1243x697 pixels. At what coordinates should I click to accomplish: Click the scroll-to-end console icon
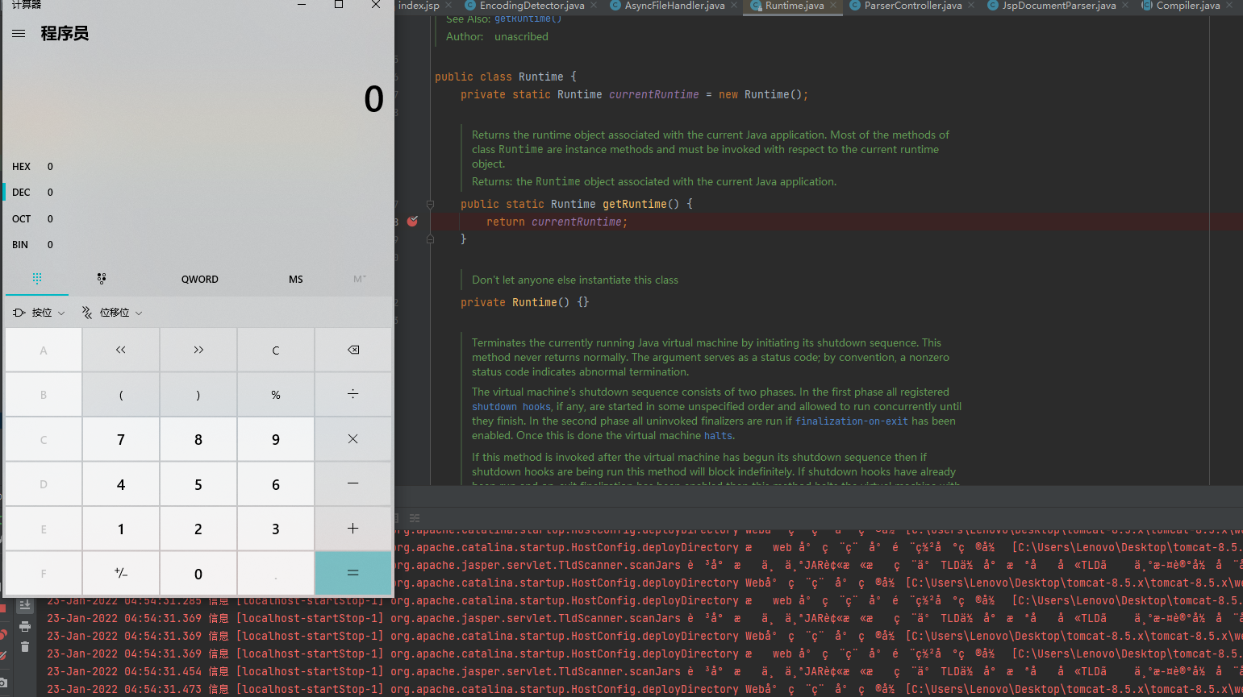(x=25, y=606)
